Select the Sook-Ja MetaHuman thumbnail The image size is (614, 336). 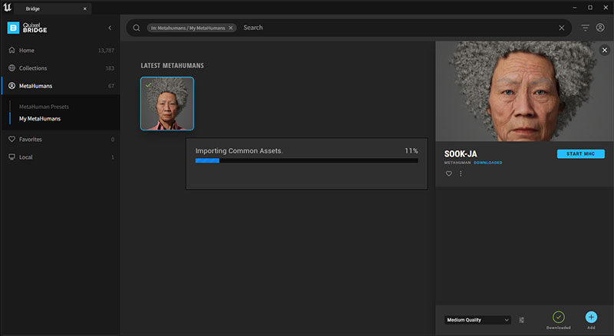point(167,104)
